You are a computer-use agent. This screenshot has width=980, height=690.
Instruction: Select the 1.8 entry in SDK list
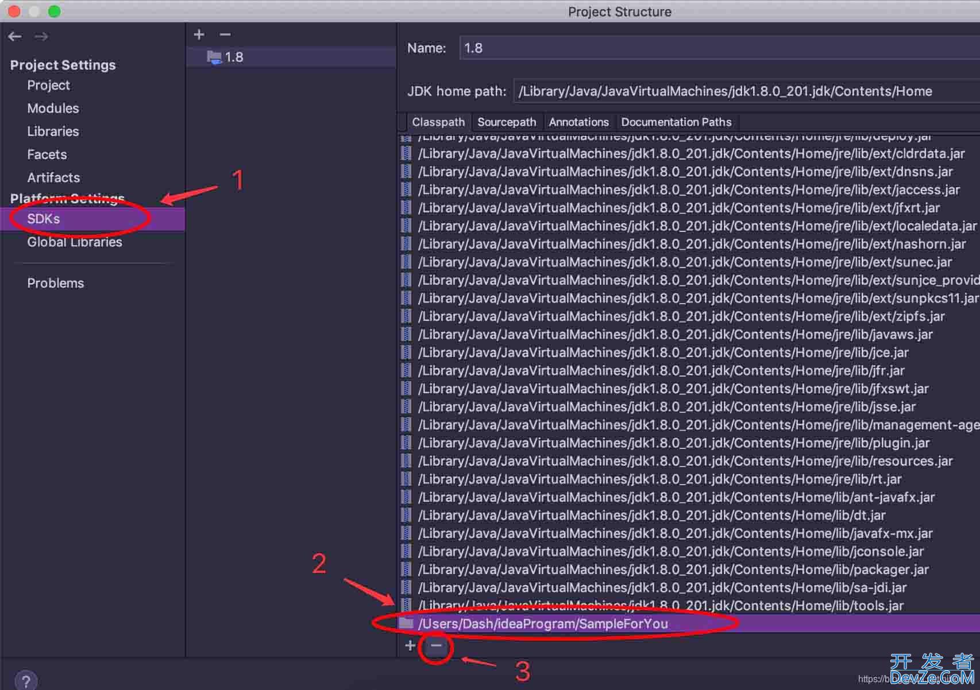(291, 57)
